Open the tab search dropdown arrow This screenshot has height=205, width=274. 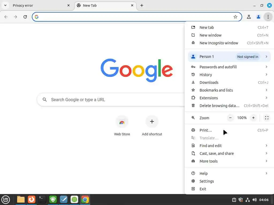5,5
